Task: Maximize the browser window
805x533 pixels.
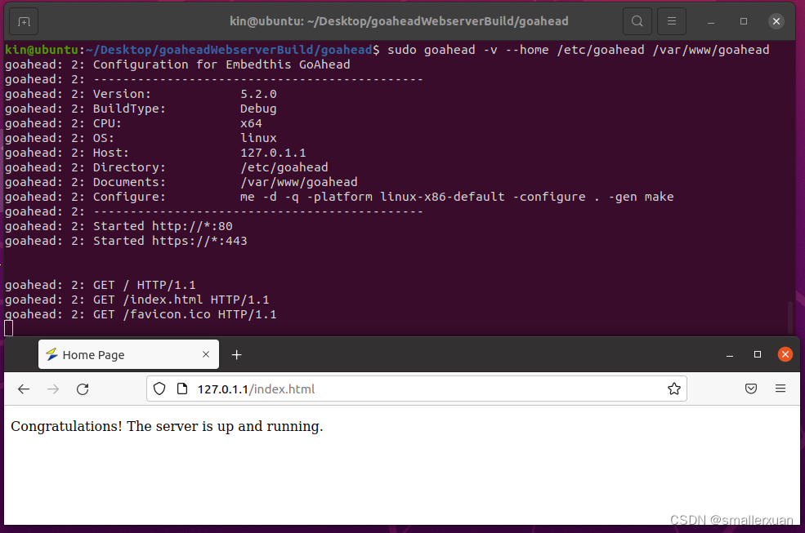Action: [x=758, y=354]
